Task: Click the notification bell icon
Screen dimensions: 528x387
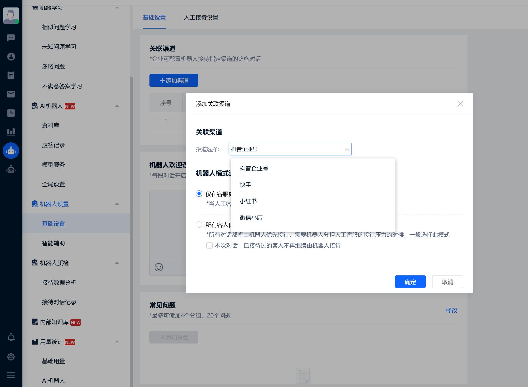Action: point(11,337)
